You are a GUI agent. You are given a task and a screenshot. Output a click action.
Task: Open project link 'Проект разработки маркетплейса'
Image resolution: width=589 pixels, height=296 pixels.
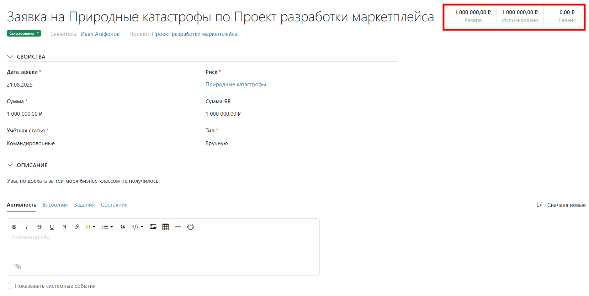(195, 34)
